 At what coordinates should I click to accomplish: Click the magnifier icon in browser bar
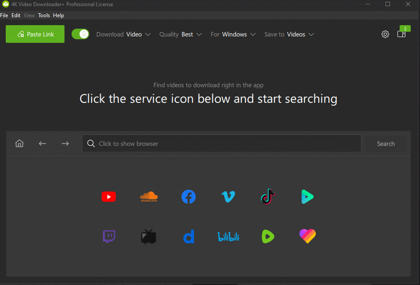[91, 143]
